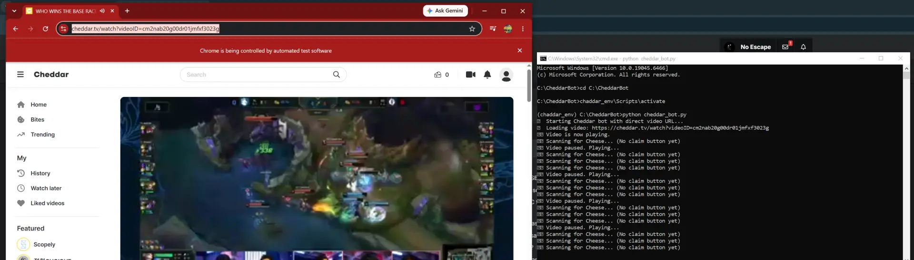The height and width of the screenshot is (260, 914).
Task: Open the cheese points counter icon
Action: [x=438, y=75]
